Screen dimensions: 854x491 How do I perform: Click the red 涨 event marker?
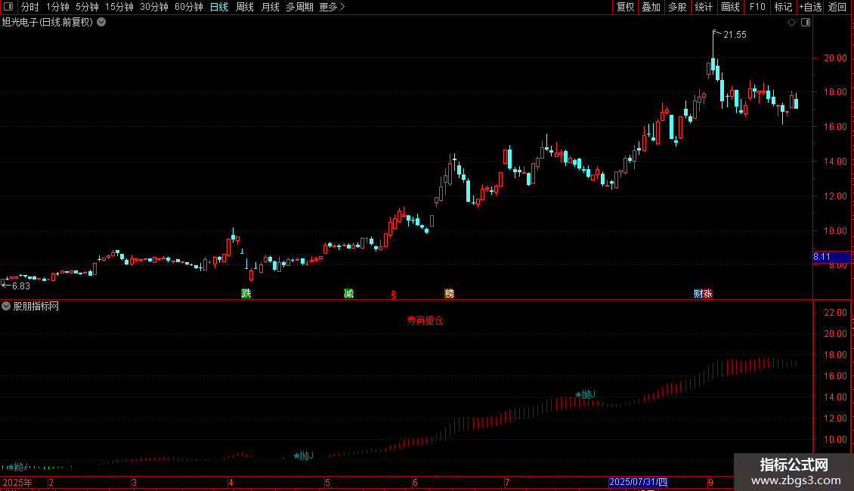tap(707, 293)
